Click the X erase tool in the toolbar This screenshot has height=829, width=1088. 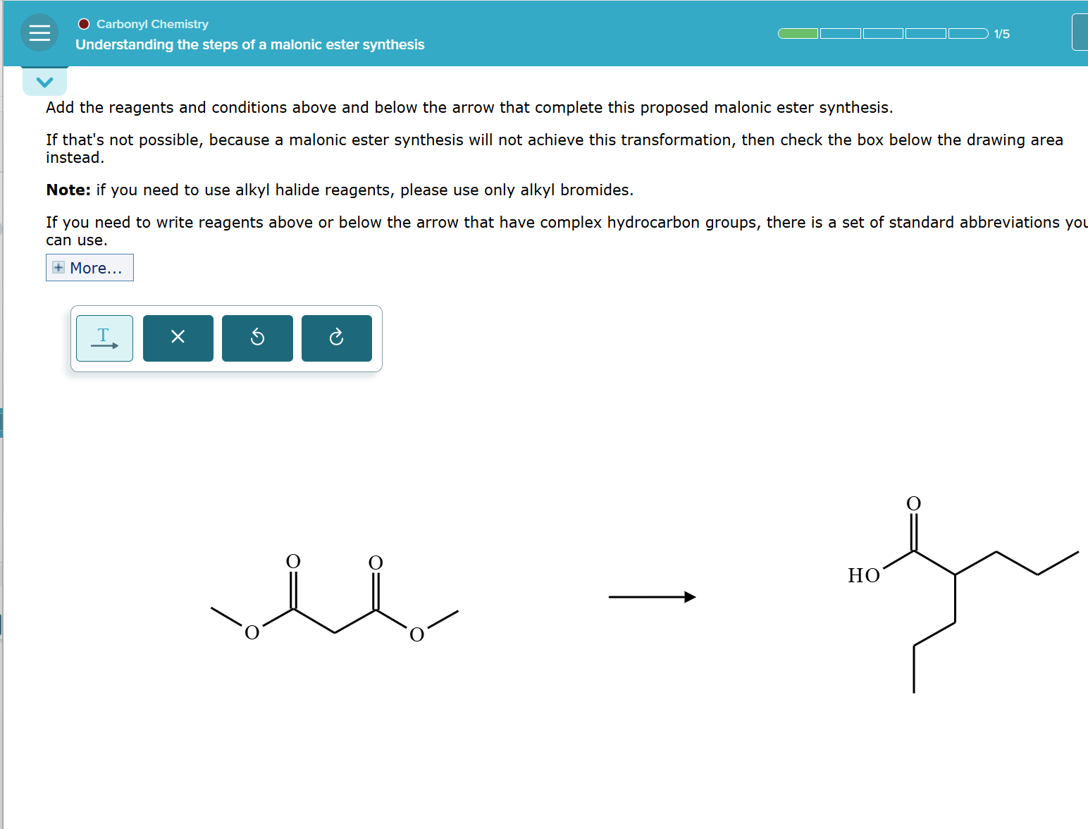pos(178,338)
